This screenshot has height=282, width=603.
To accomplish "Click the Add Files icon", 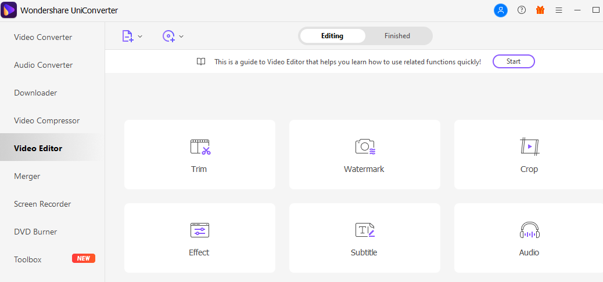I will 127,36.
